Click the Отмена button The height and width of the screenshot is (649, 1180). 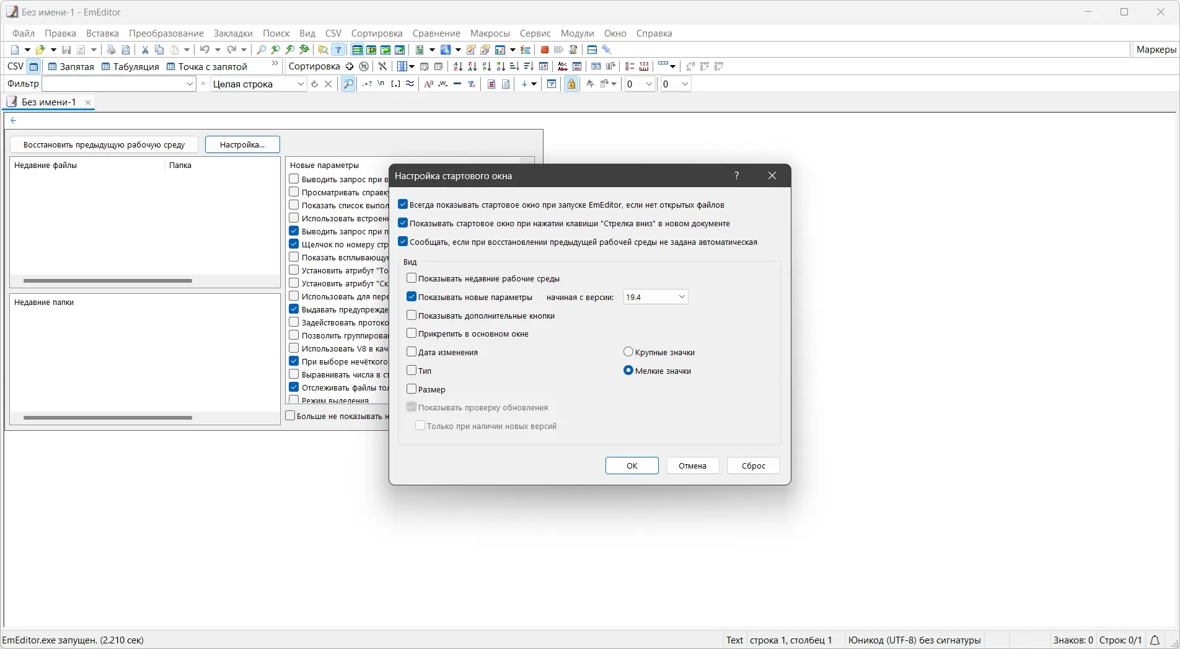coord(692,466)
